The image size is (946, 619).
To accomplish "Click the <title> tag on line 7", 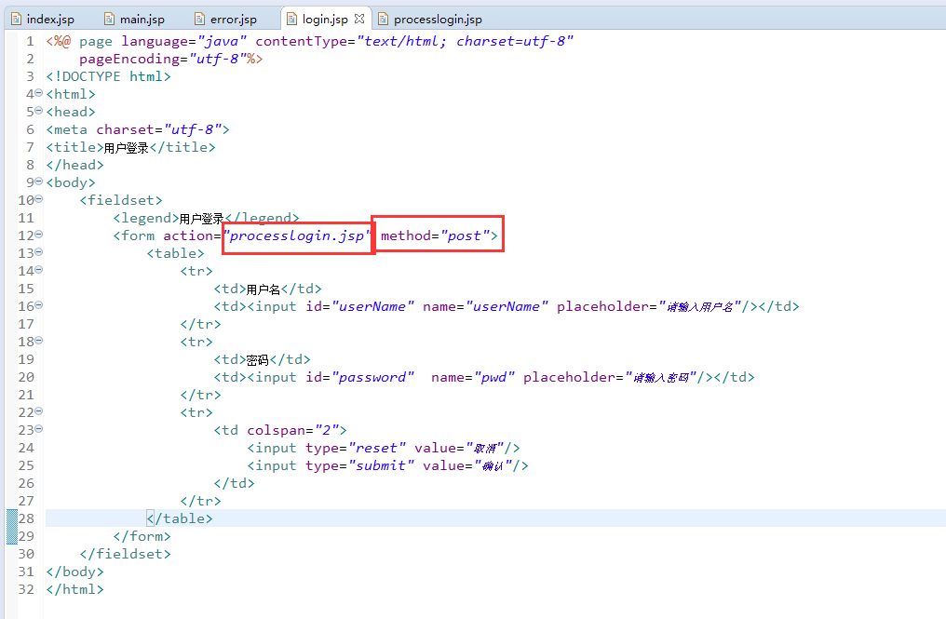I will [74, 147].
